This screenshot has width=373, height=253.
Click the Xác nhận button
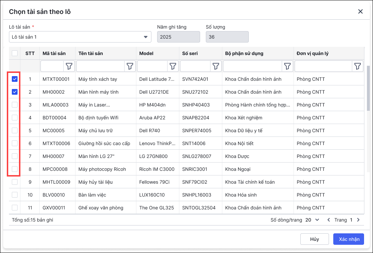(x=348, y=239)
